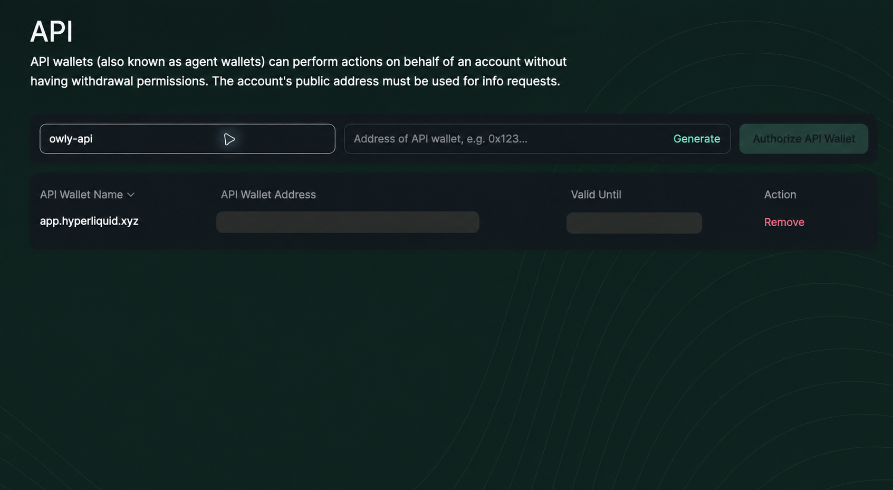
Task: Click the API Wallet Address column header
Action: pos(268,195)
